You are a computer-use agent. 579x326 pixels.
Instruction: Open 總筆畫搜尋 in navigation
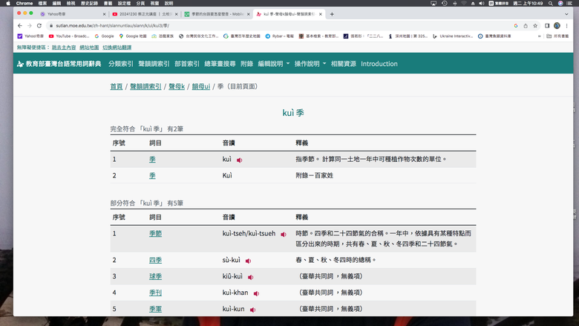coord(220,64)
